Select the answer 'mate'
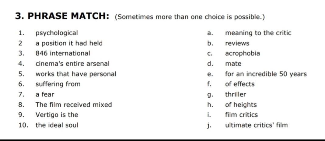 233,64
